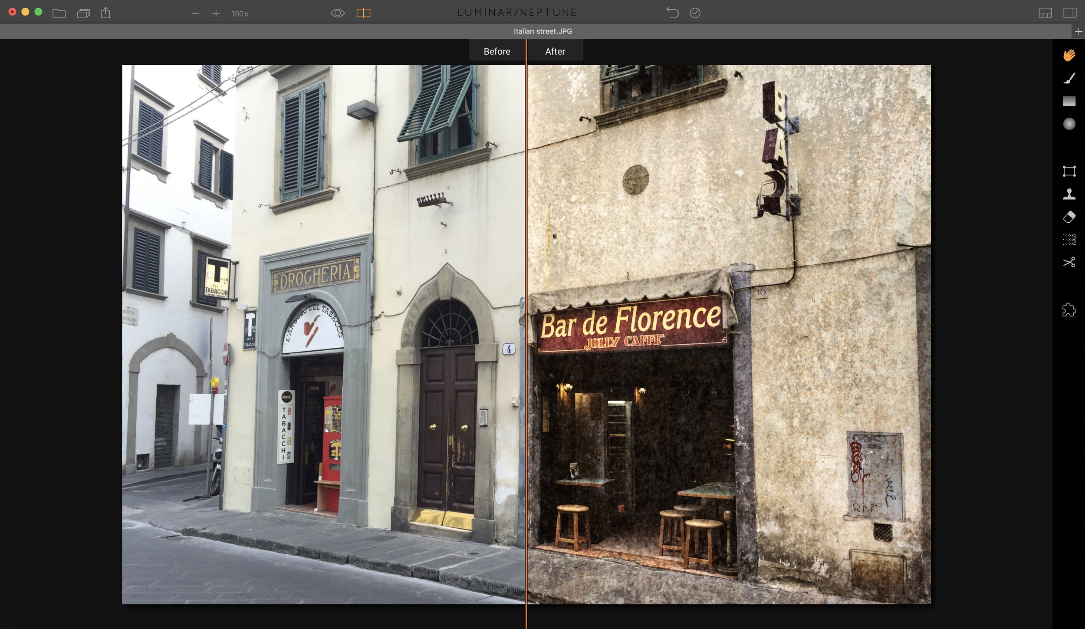The width and height of the screenshot is (1085, 629).
Task: Click the 100% zoom level
Action: click(x=240, y=14)
